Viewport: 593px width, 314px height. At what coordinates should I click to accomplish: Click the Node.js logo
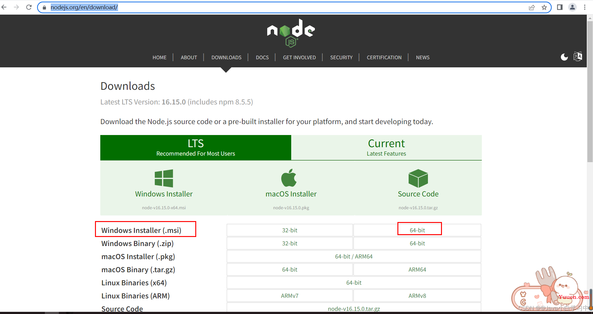tap(291, 33)
